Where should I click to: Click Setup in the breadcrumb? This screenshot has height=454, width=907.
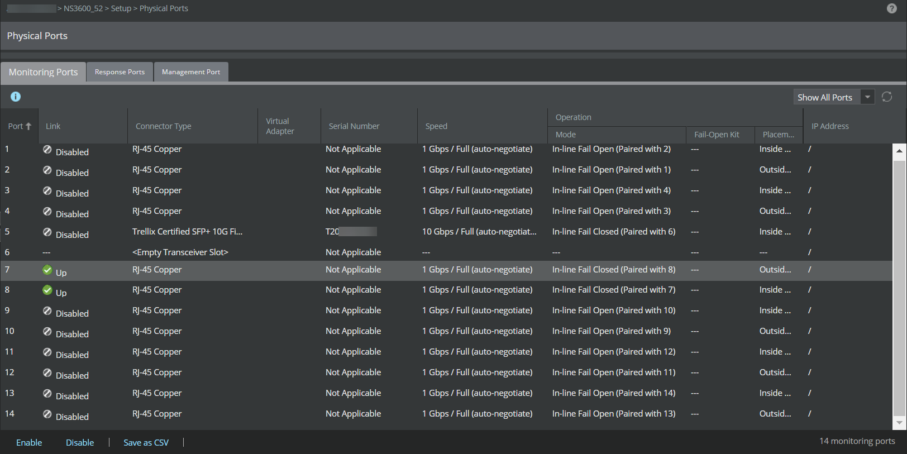click(121, 8)
